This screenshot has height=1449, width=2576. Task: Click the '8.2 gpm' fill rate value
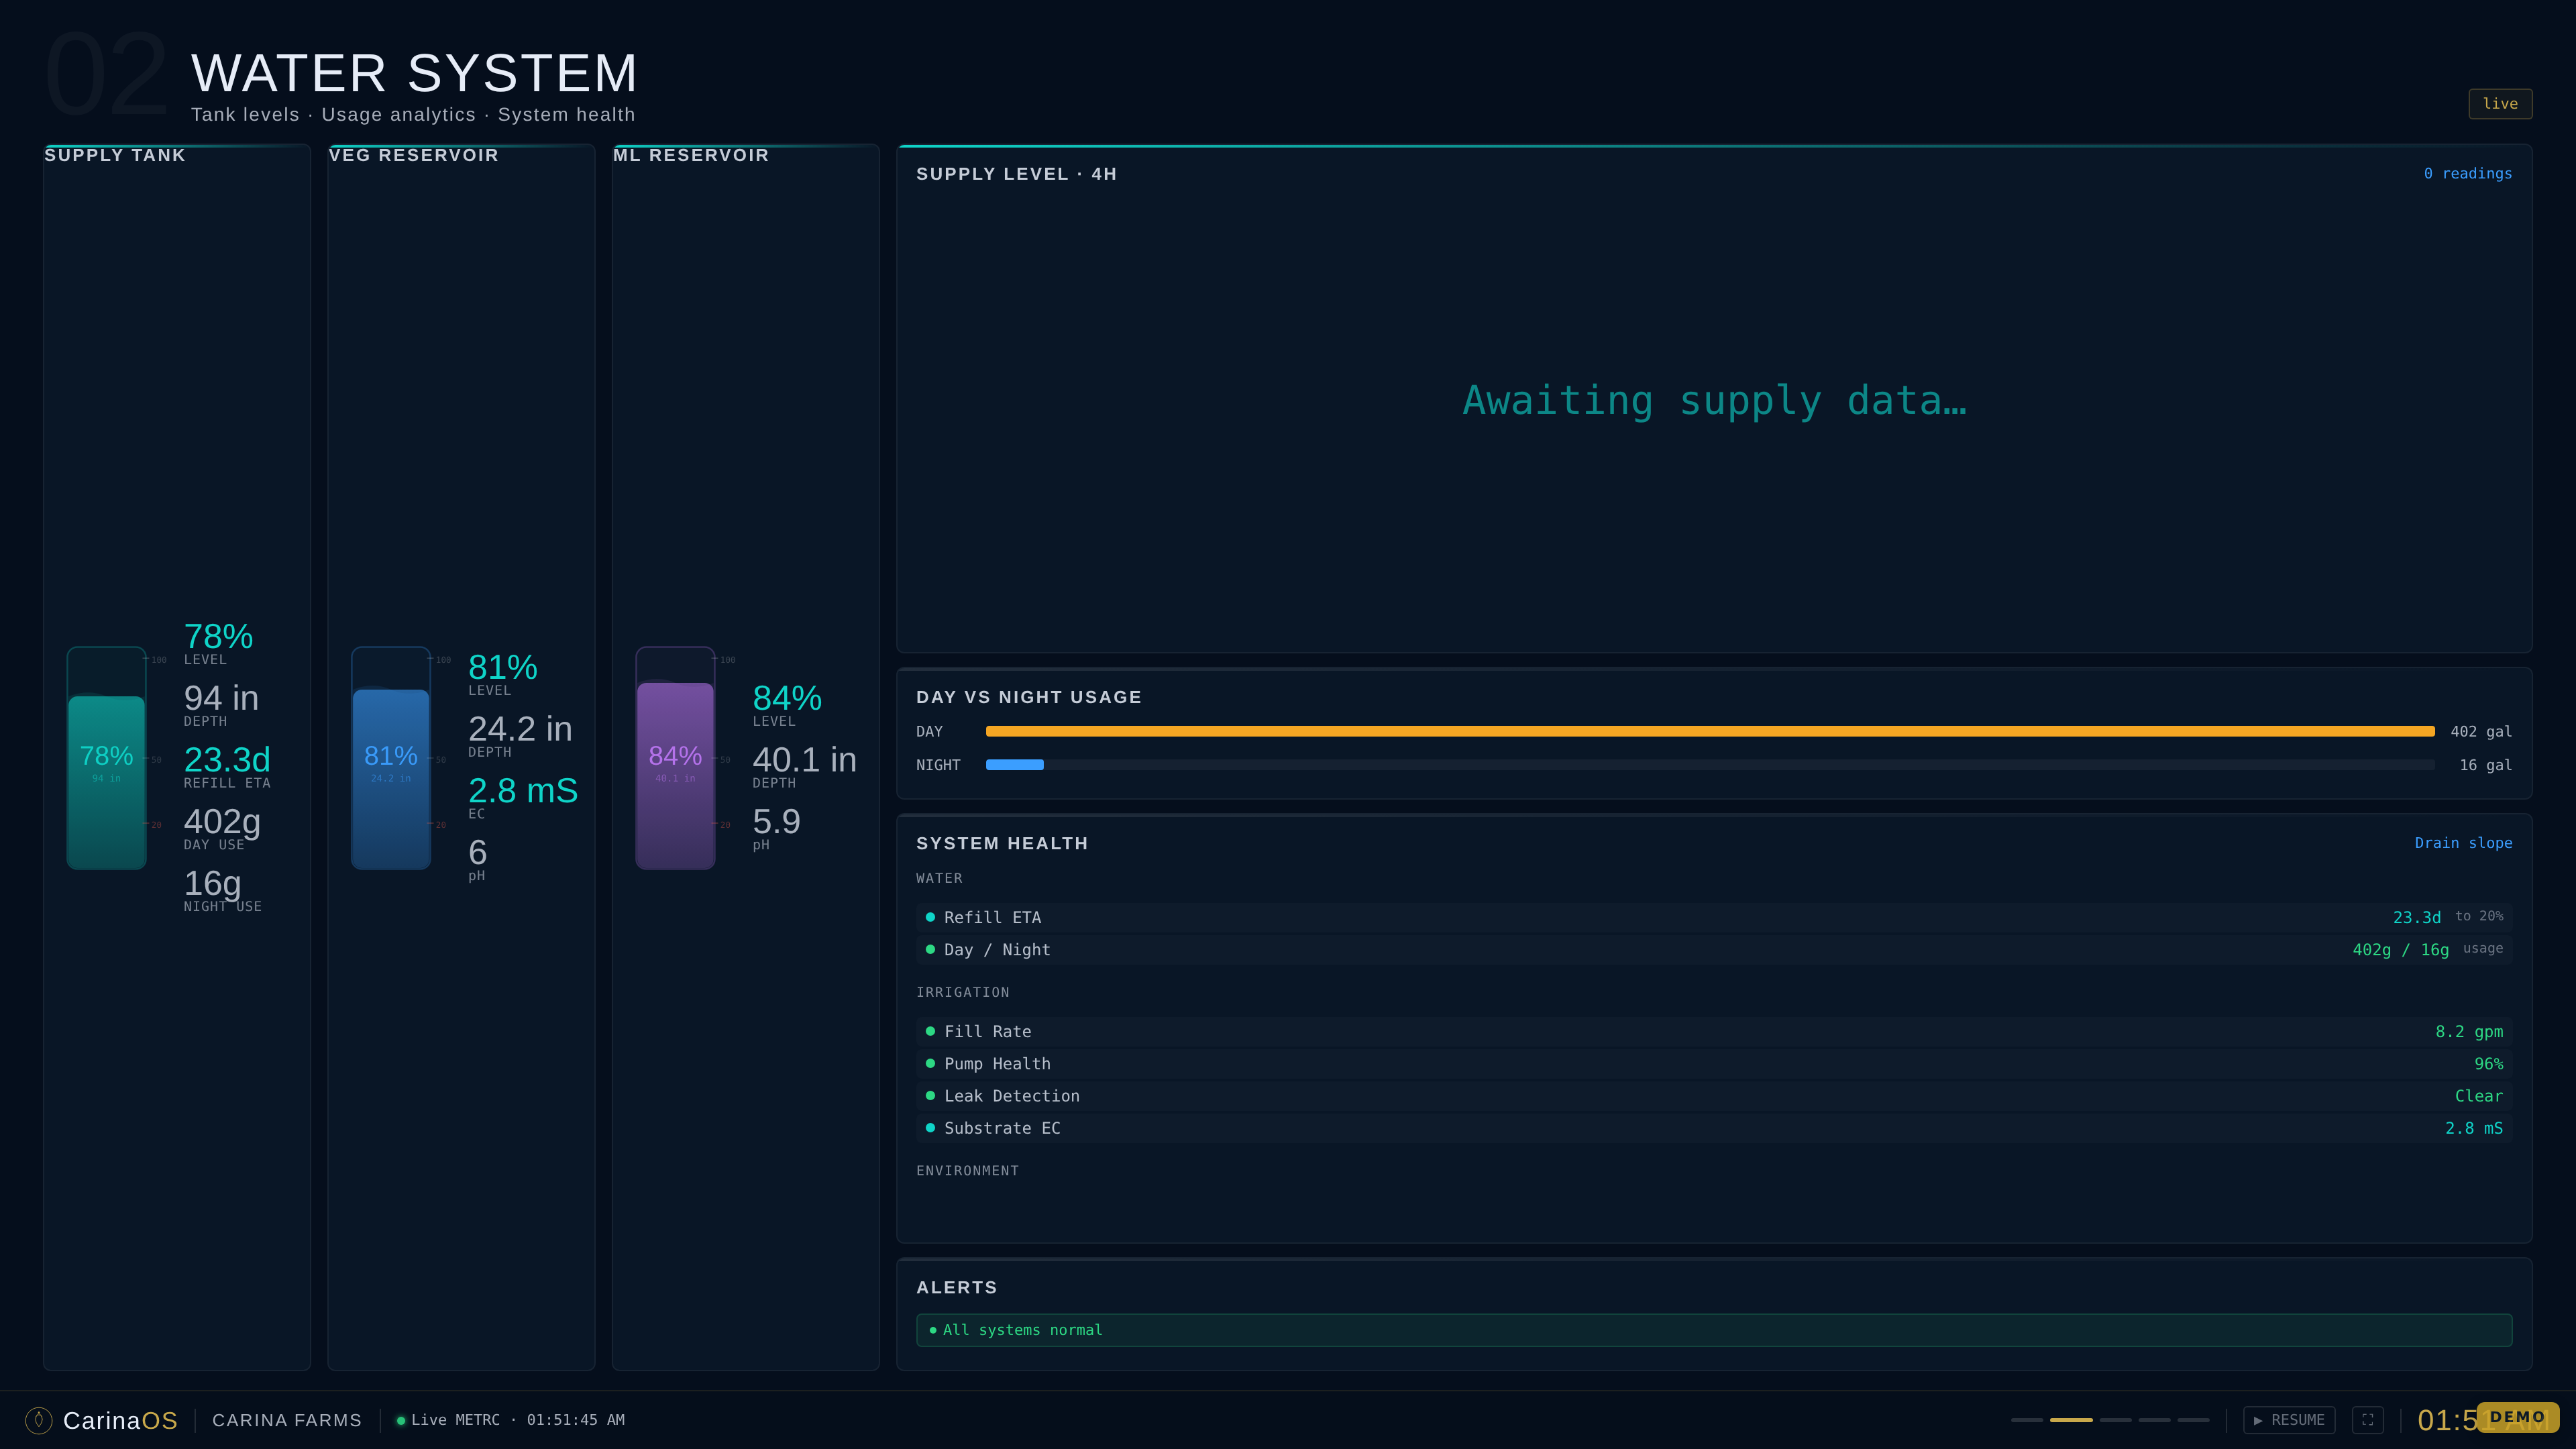tap(2469, 1031)
